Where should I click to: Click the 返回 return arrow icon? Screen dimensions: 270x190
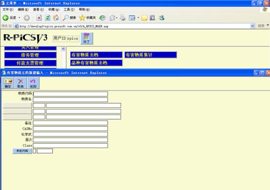33,83
